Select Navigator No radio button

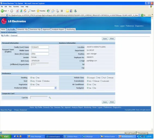tap(93, 88)
